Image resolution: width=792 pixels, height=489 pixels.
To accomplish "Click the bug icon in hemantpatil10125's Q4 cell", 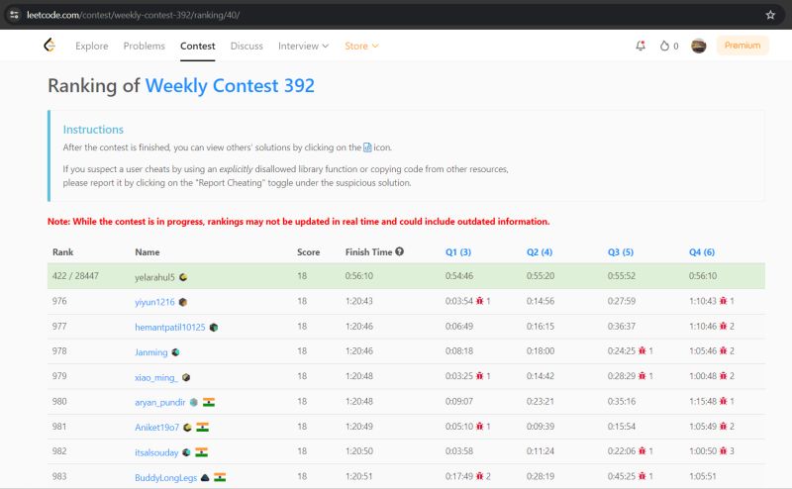I will click(723, 327).
